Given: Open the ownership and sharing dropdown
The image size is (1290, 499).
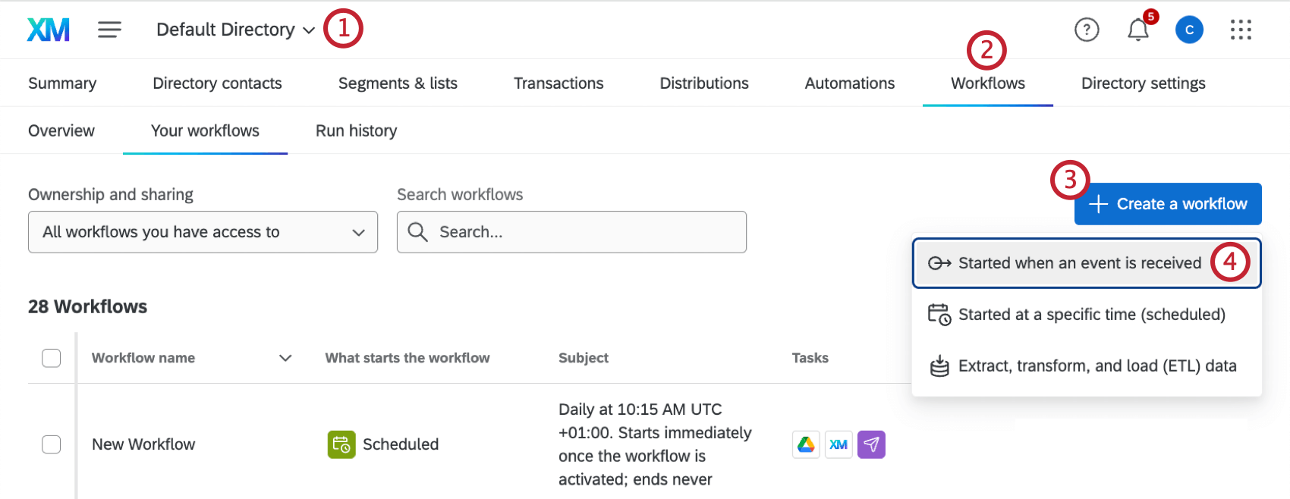Looking at the screenshot, I should pos(203,232).
